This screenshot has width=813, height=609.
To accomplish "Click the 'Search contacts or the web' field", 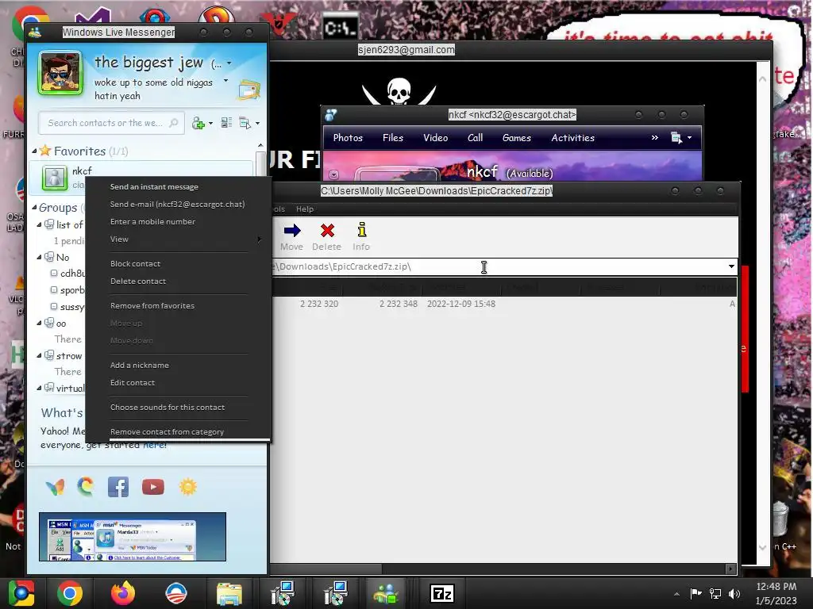I will point(111,123).
